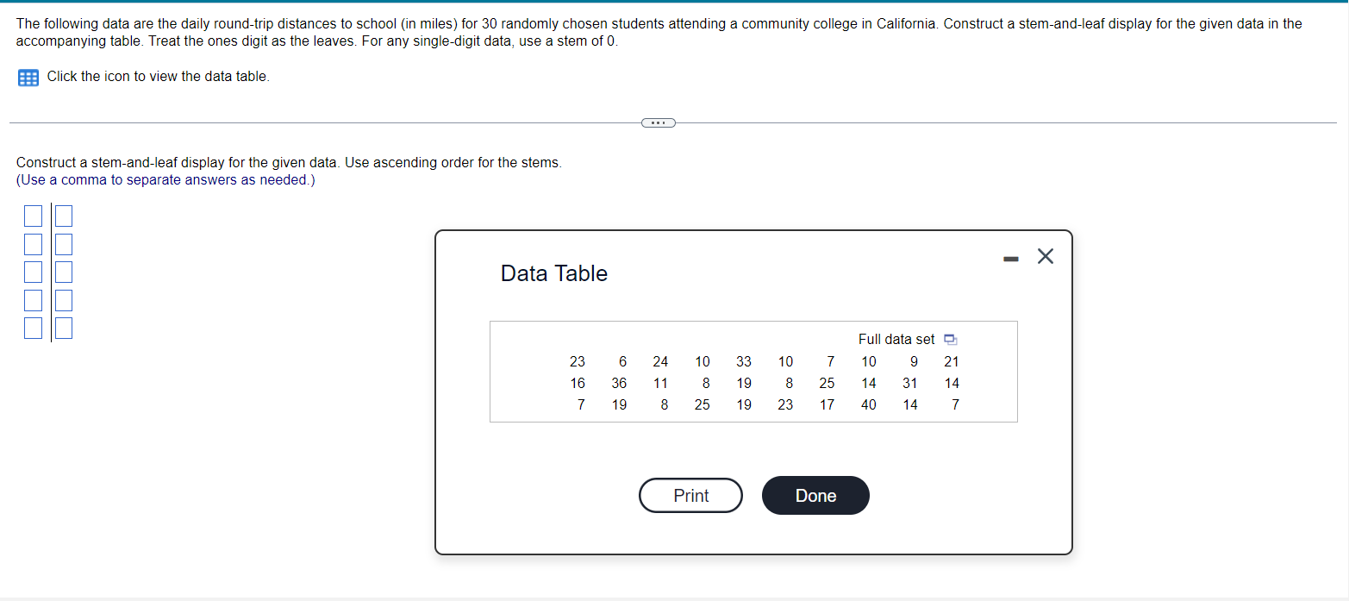Click the minimize dash icon on the dialog
Screen dimensions: 1349x601
pos(1010,257)
